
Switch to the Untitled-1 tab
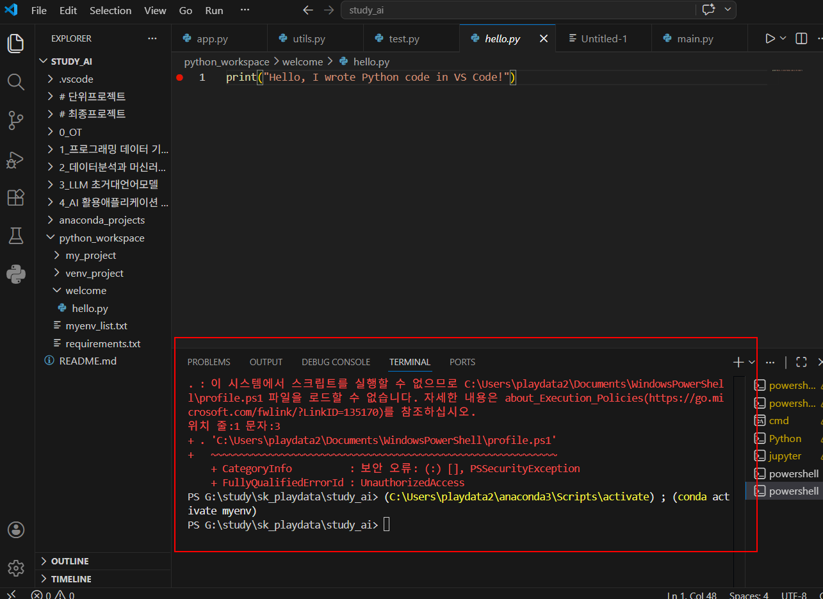pos(603,38)
